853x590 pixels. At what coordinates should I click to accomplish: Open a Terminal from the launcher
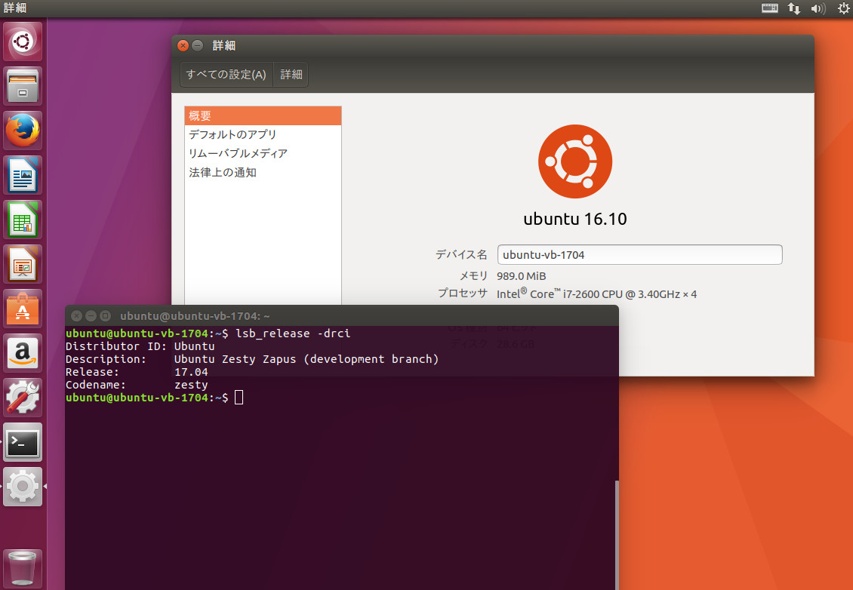click(23, 442)
